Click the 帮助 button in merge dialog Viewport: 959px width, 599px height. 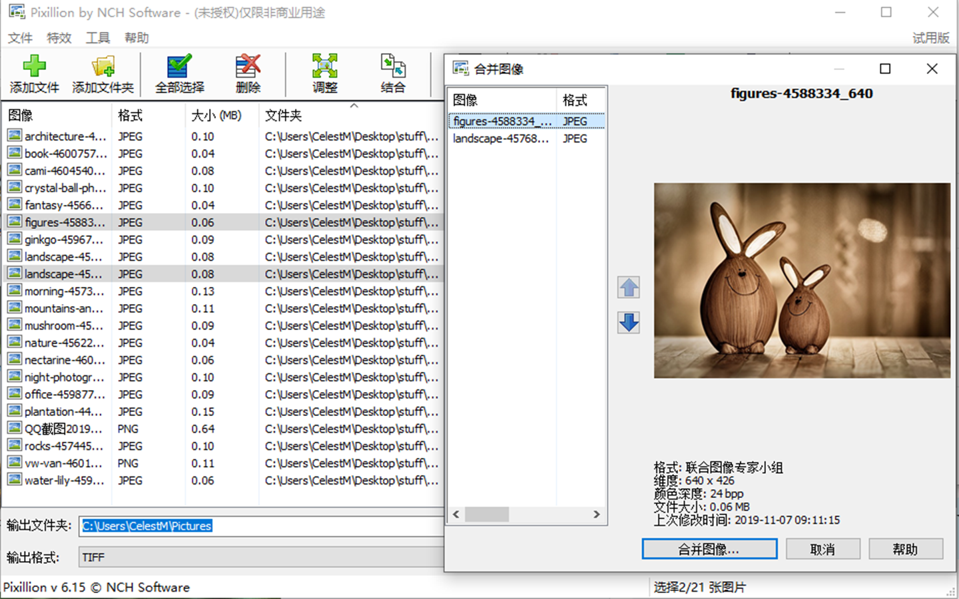point(906,549)
